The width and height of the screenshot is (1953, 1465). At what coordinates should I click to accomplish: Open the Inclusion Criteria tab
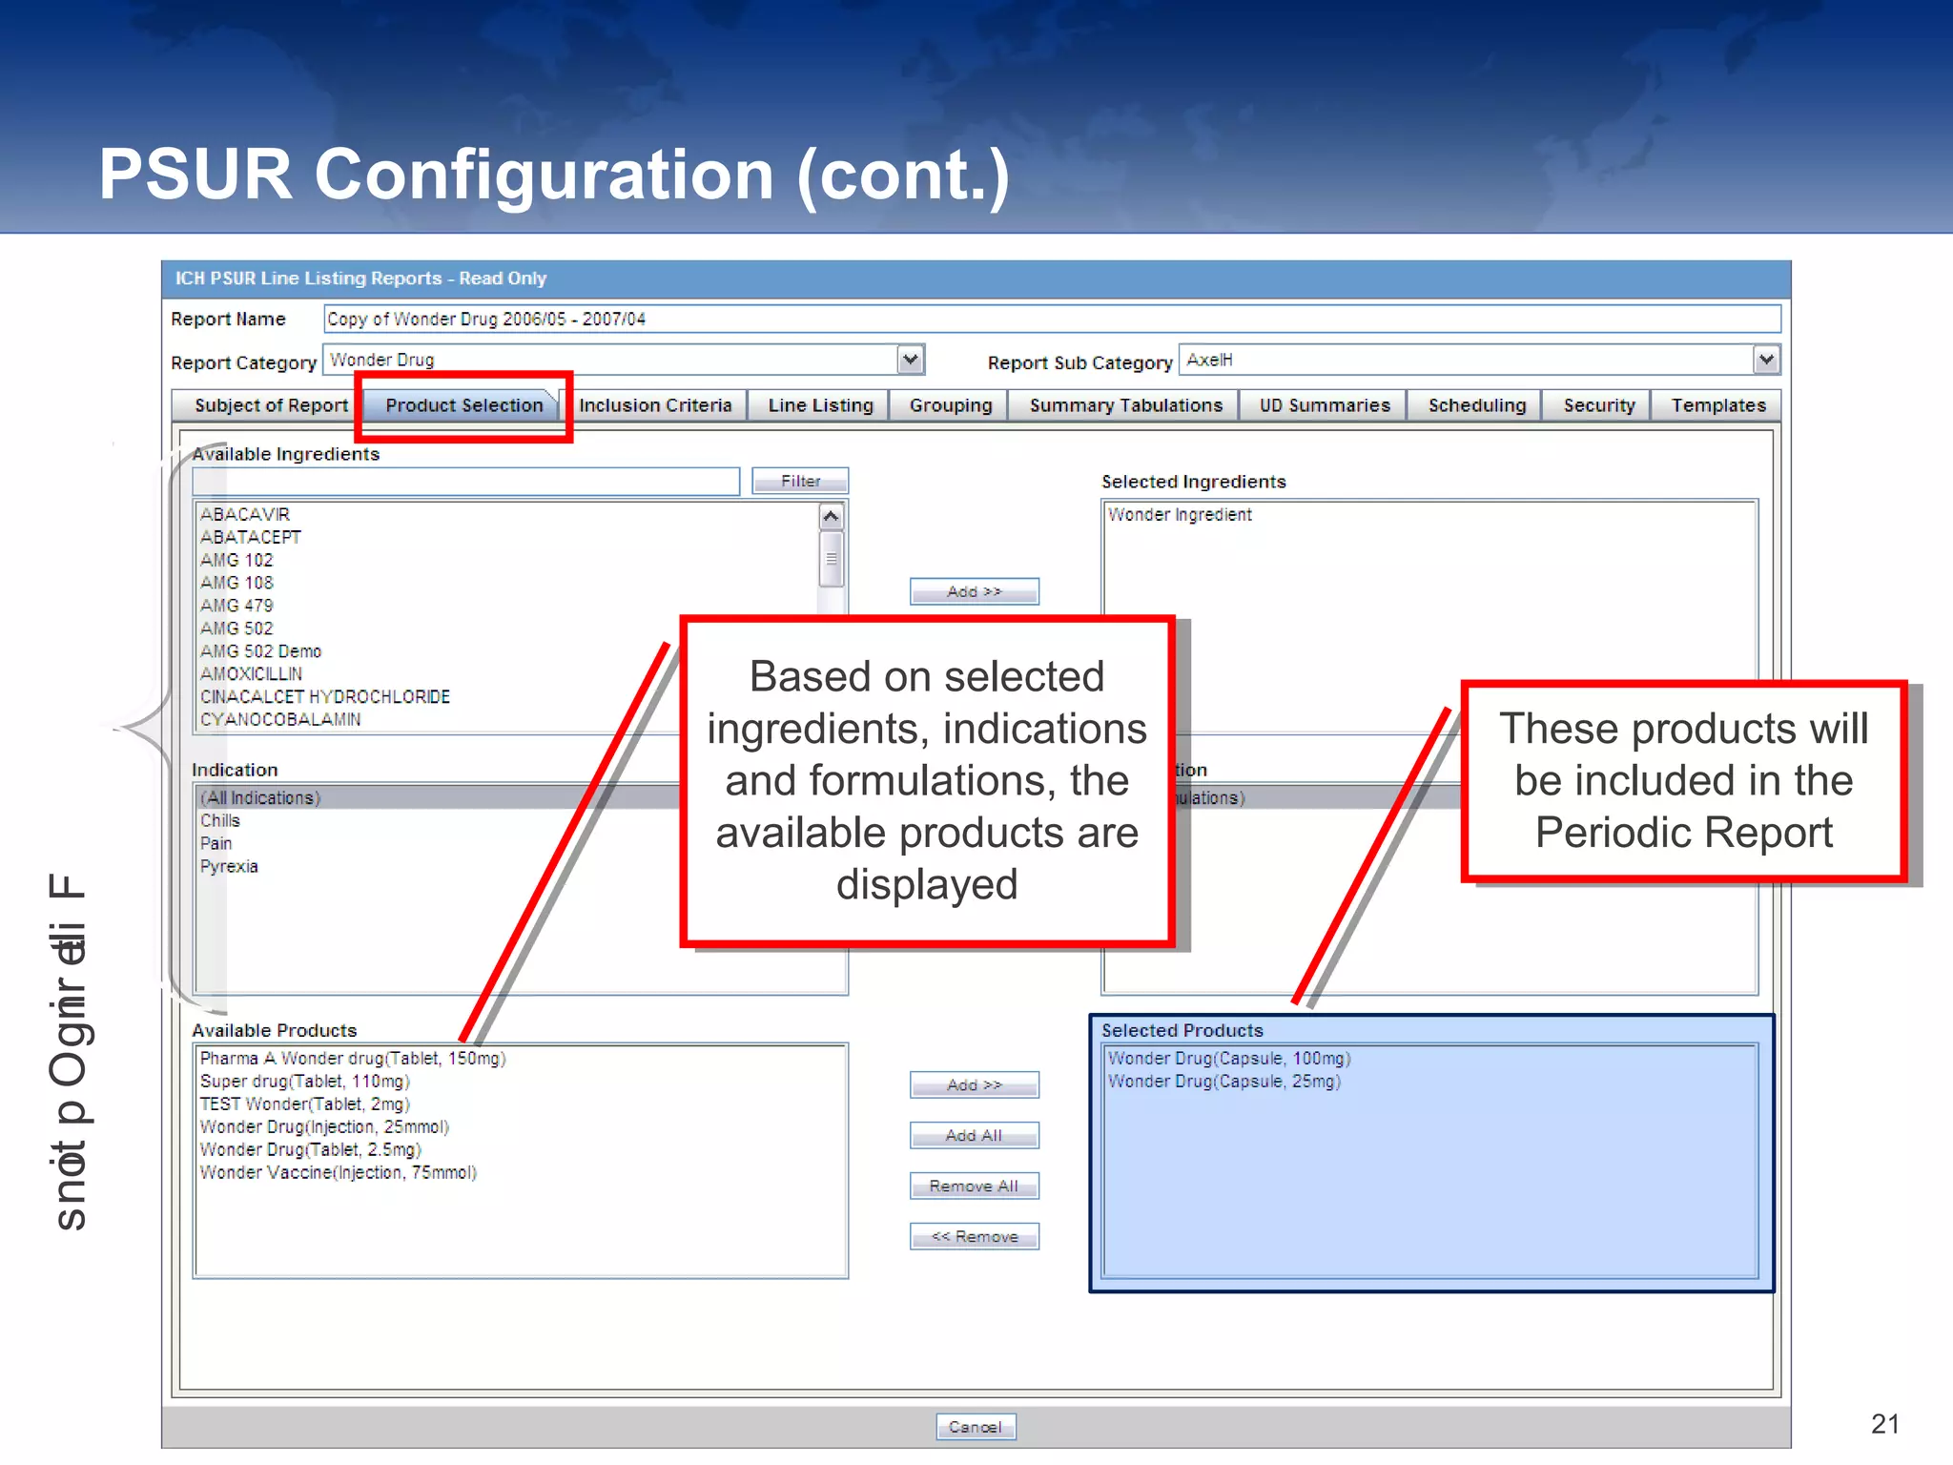pyautogui.click(x=655, y=405)
